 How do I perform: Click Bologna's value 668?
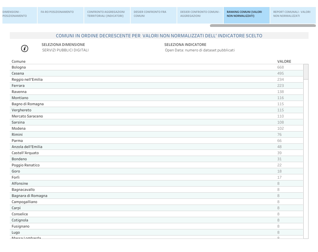(x=280, y=67)
